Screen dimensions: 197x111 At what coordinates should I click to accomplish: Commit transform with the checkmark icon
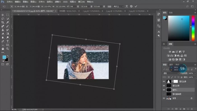coord(136,6)
